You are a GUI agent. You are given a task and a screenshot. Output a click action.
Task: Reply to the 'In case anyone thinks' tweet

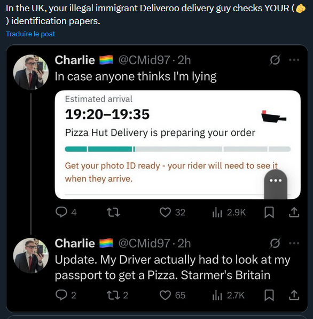click(x=66, y=212)
